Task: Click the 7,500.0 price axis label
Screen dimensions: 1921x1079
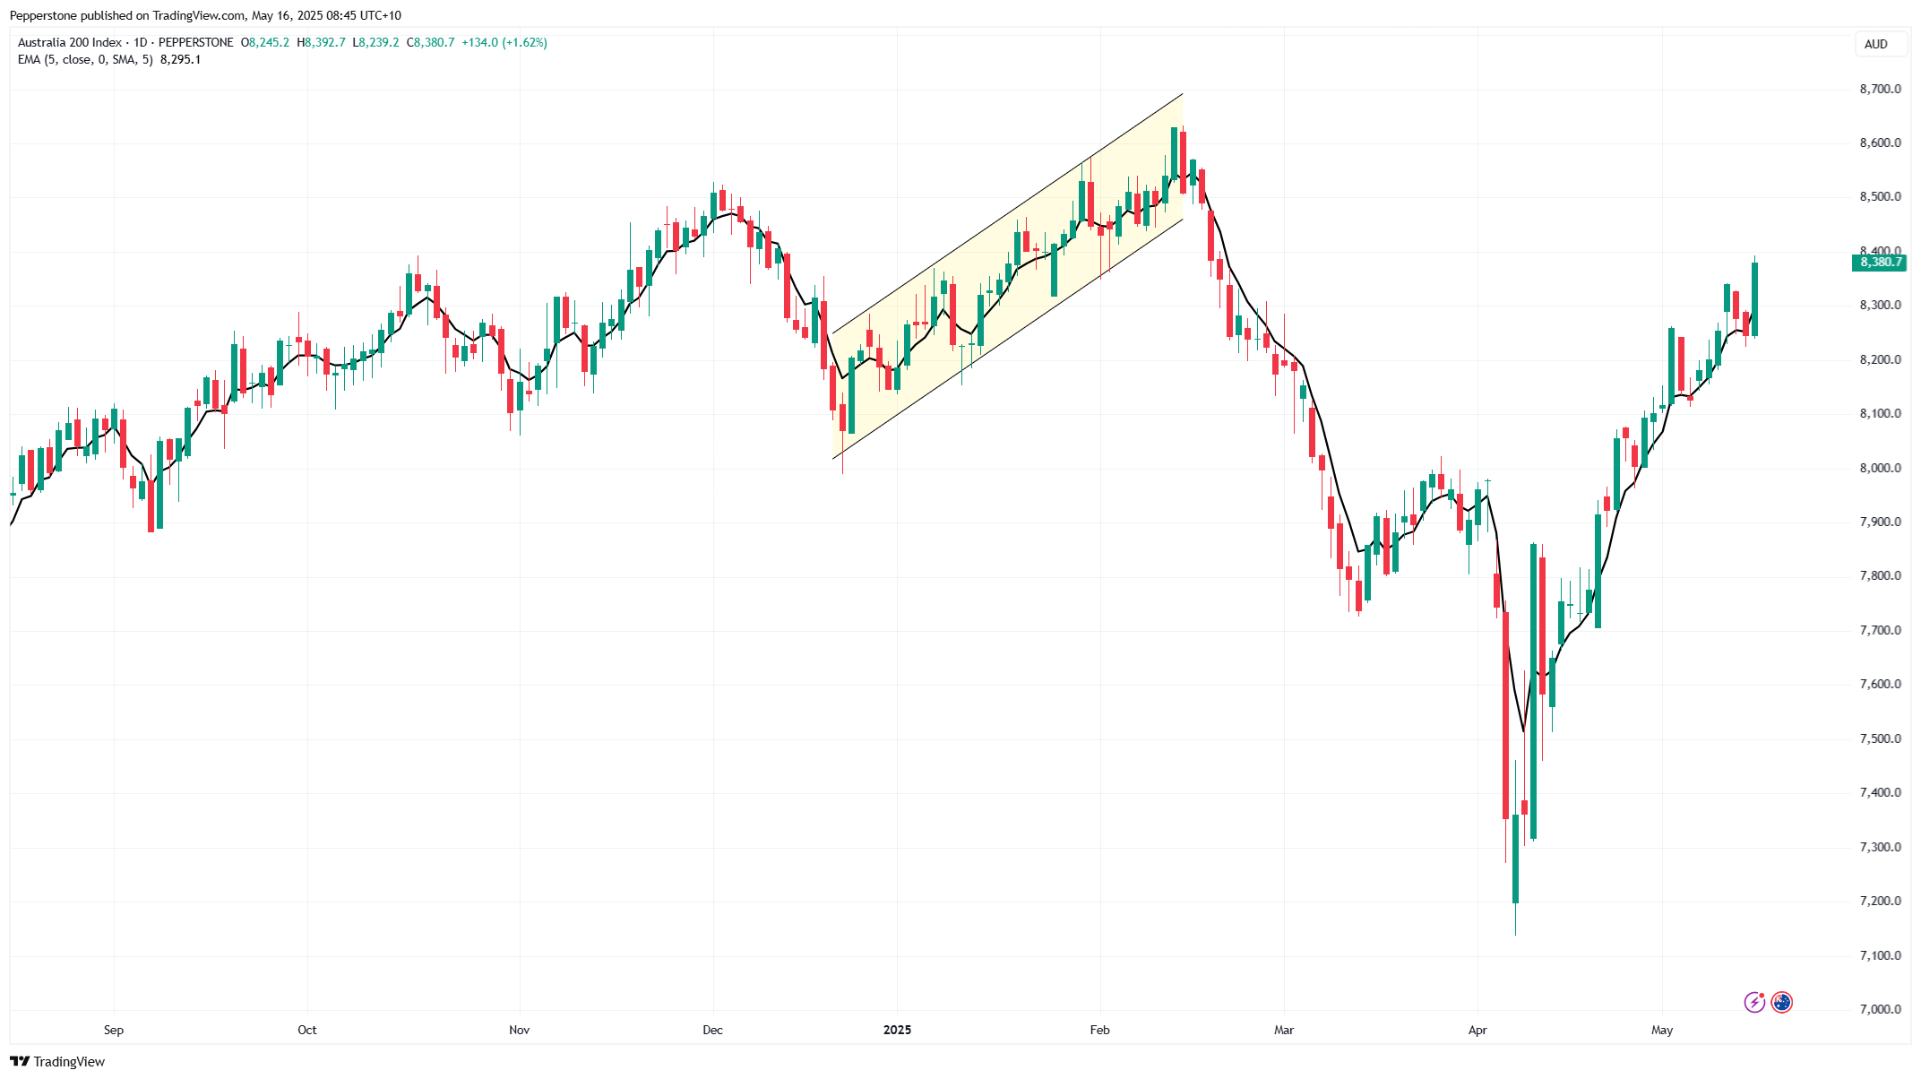Action: pyautogui.click(x=1880, y=738)
